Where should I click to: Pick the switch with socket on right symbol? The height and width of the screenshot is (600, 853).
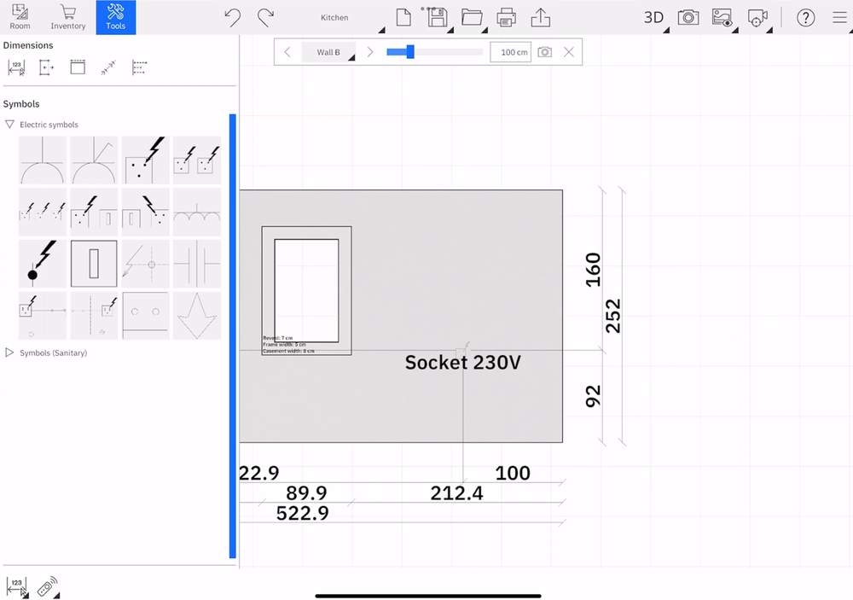[x=145, y=212]
